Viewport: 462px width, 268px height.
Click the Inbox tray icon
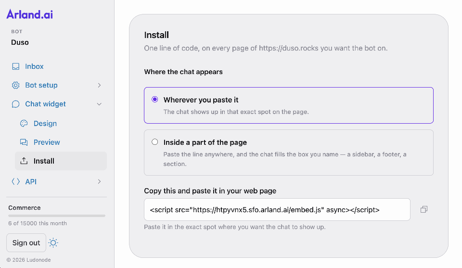(x=15, y=66)
